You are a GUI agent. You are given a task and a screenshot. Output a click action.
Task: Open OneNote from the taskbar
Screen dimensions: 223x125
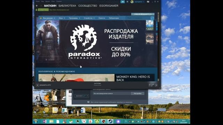coord(45,122)
